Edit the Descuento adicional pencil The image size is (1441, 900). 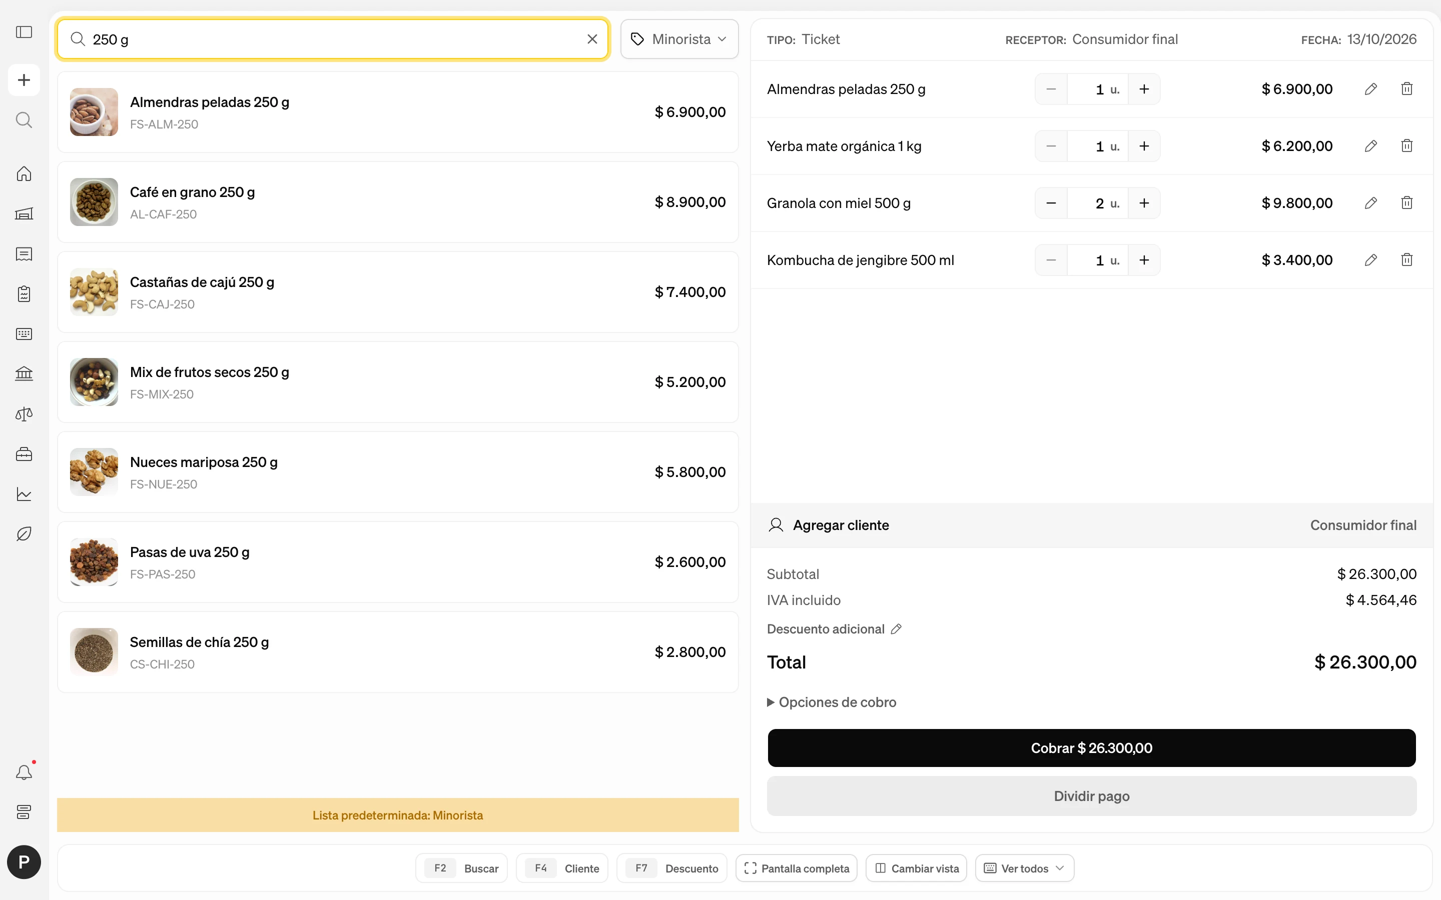896,629
